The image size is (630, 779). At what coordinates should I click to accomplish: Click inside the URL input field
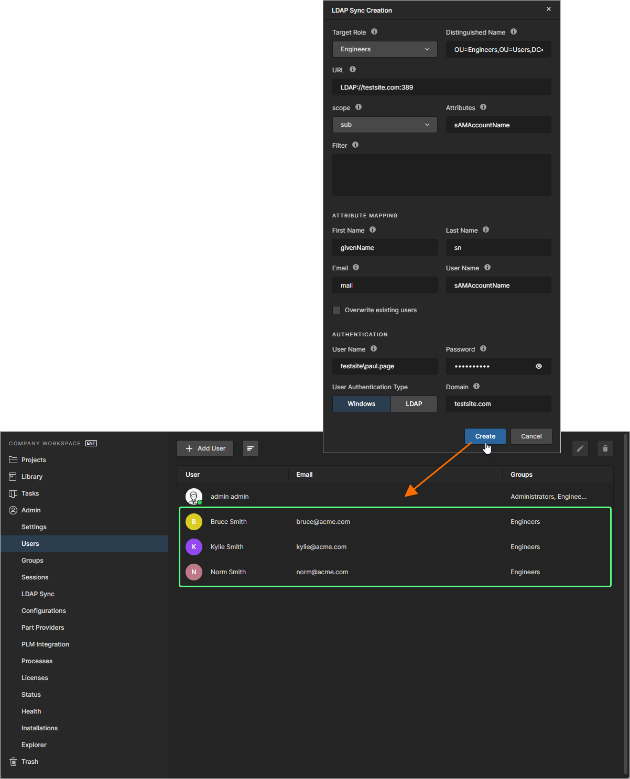point(441,87)
